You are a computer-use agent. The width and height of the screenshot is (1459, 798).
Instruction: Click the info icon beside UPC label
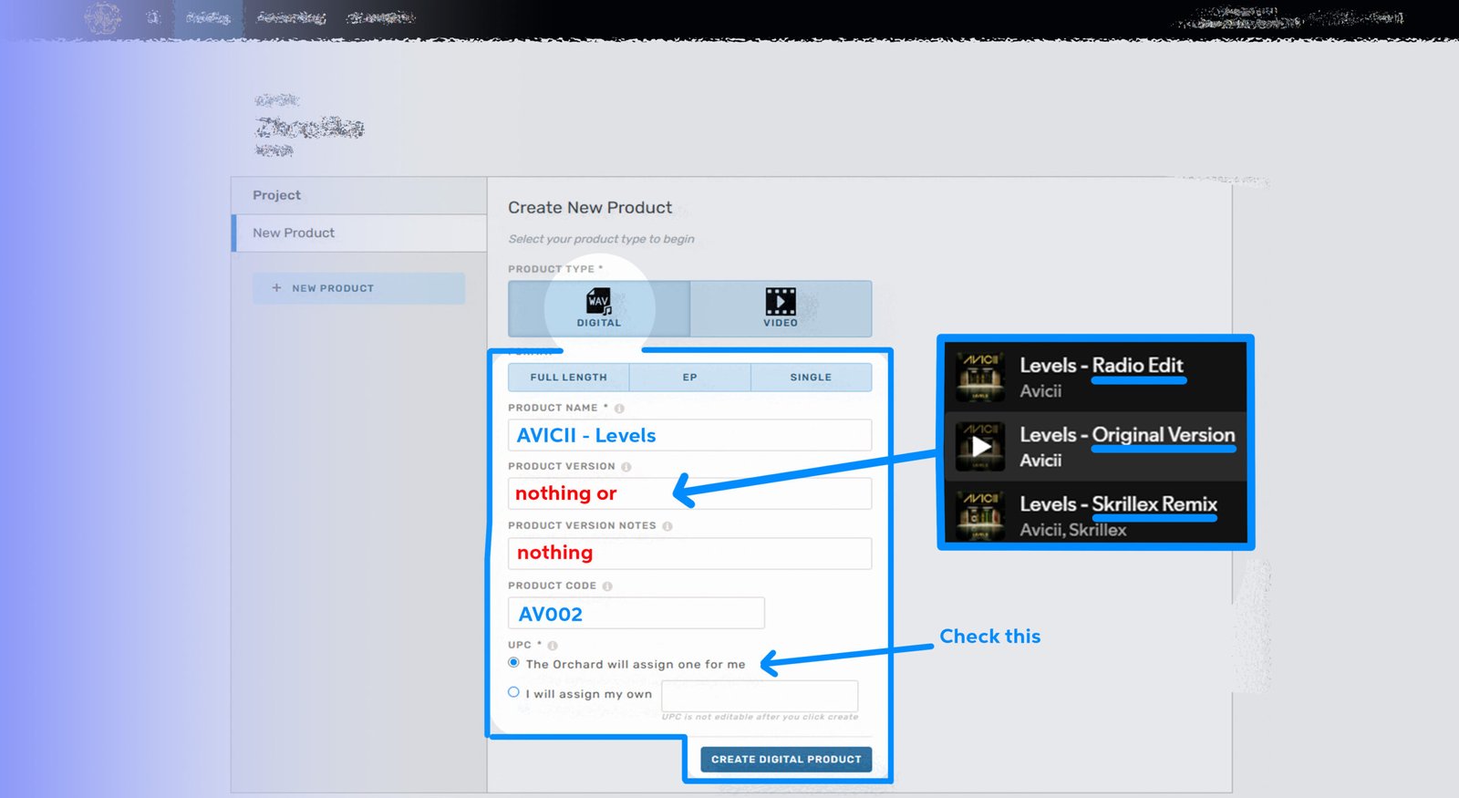click(x=553, y=646)
